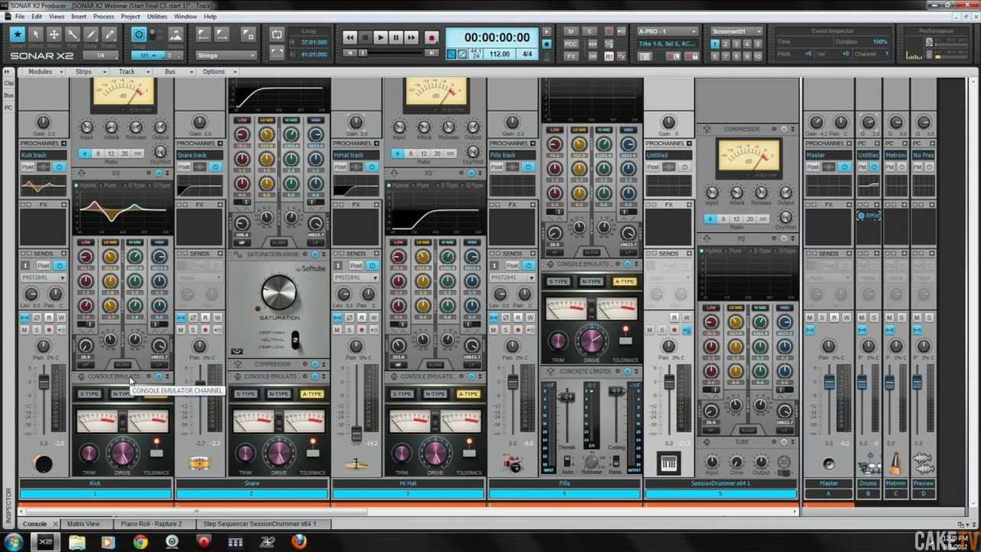Screen dimensions: 981x552
Task: Open the Track dropdown in the console
Action: (x=130, y=71)
